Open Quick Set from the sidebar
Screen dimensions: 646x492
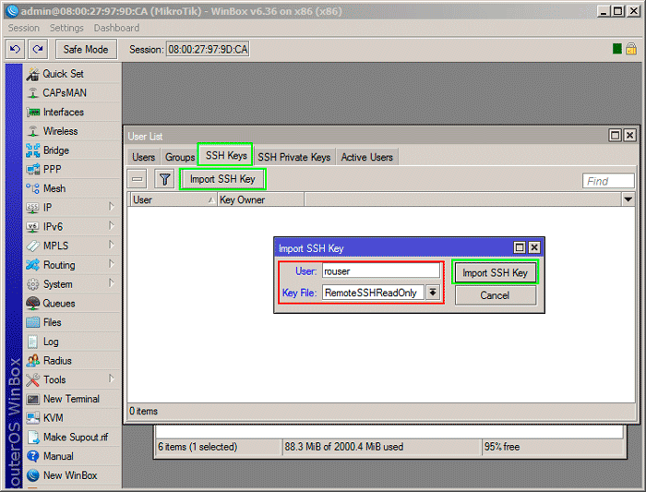pos(62,74)
